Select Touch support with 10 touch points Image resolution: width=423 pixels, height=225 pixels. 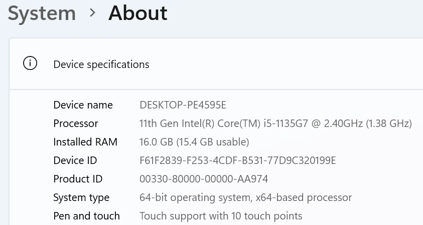coord(221,216)
